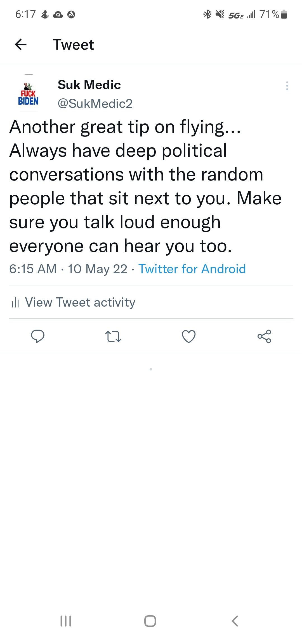This screenshot has height=639, width=302.
Task: Tap the back arrow in header
Action: 21,44
